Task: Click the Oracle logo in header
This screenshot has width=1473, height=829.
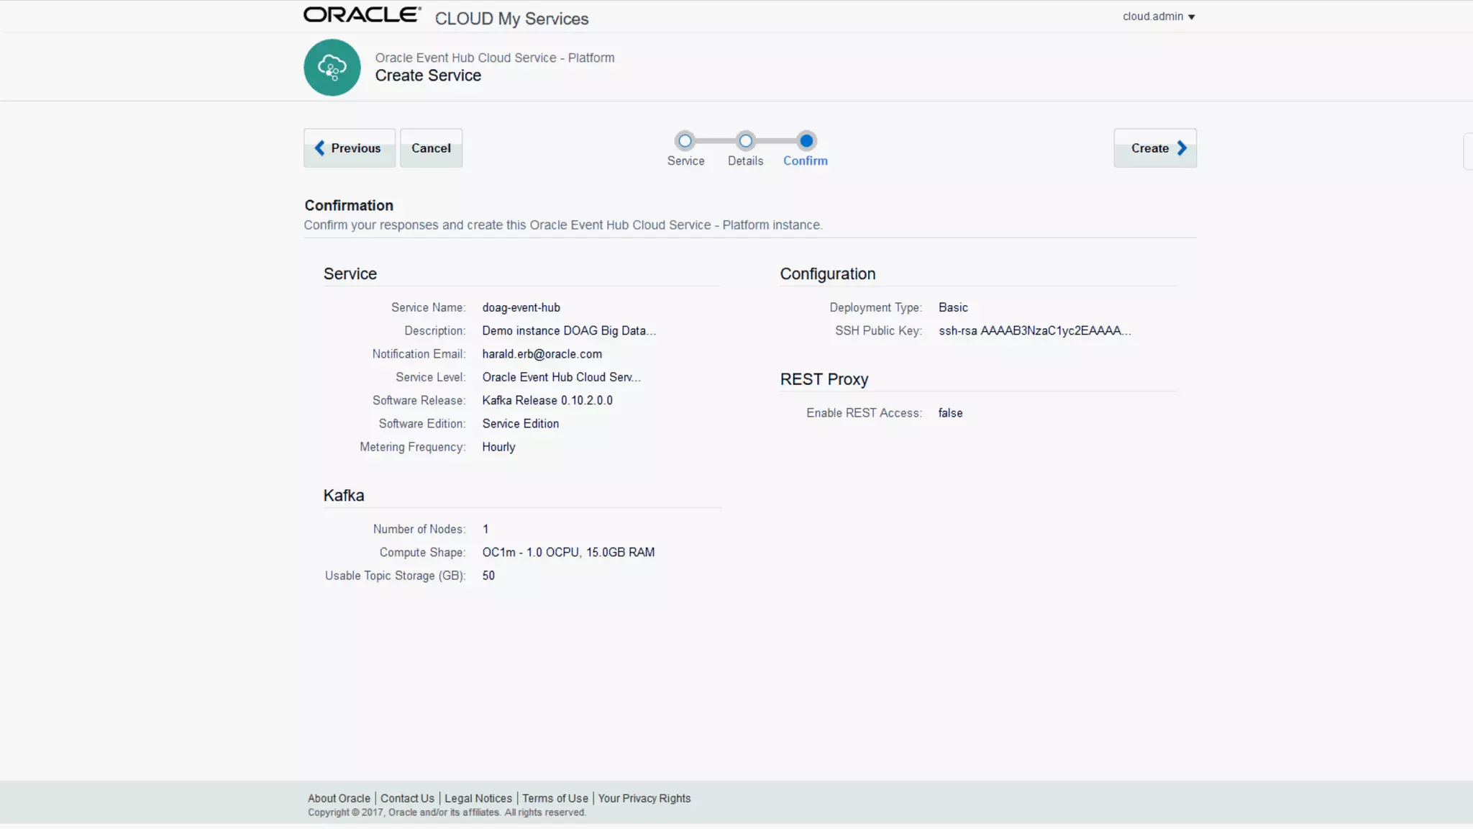Action: pos(362,15)
